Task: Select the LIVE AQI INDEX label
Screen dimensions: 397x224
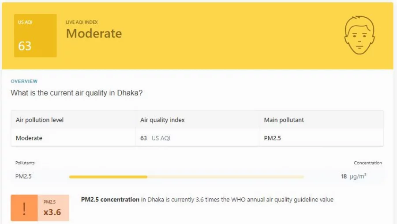Action: pyautogui.click(x=82, y=22)
